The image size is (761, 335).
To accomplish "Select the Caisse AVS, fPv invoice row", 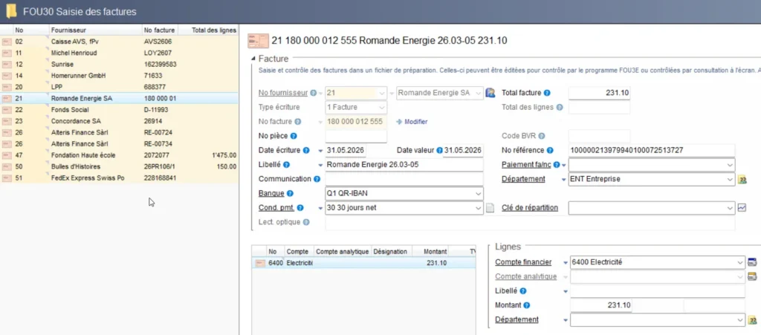I will pos(120,42).
